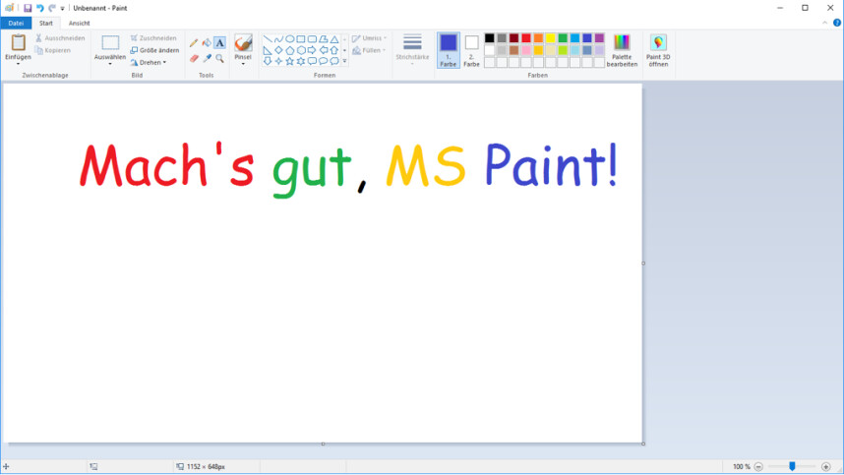This screenshot has width=844, height=475.
Task: Pick the red color swatch
Action: 526,37
